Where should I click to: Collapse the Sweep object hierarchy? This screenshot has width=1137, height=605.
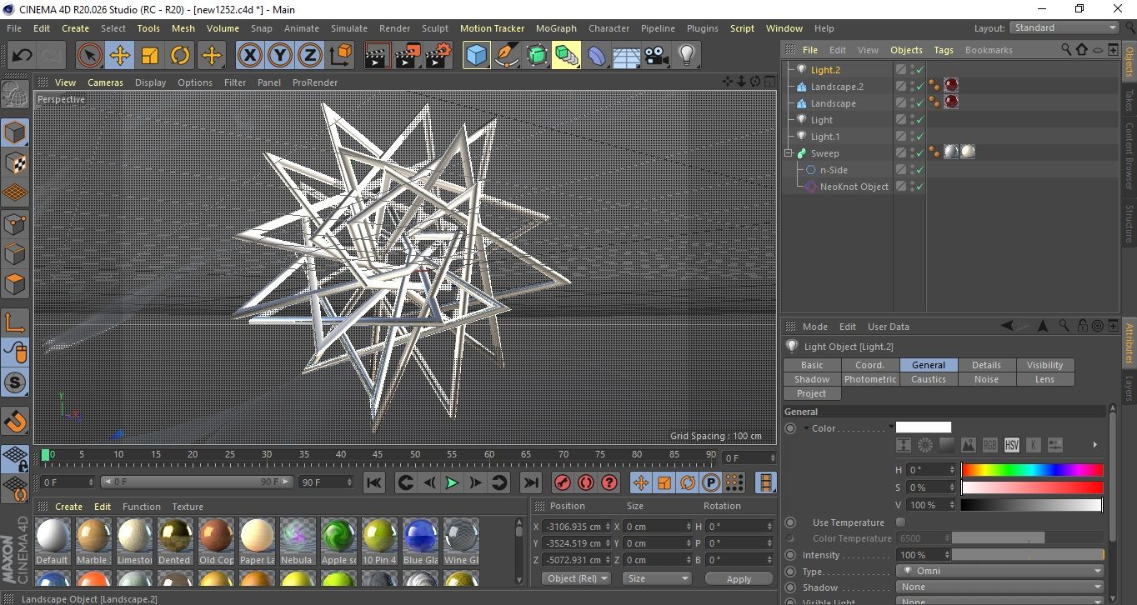coord(789,153)
